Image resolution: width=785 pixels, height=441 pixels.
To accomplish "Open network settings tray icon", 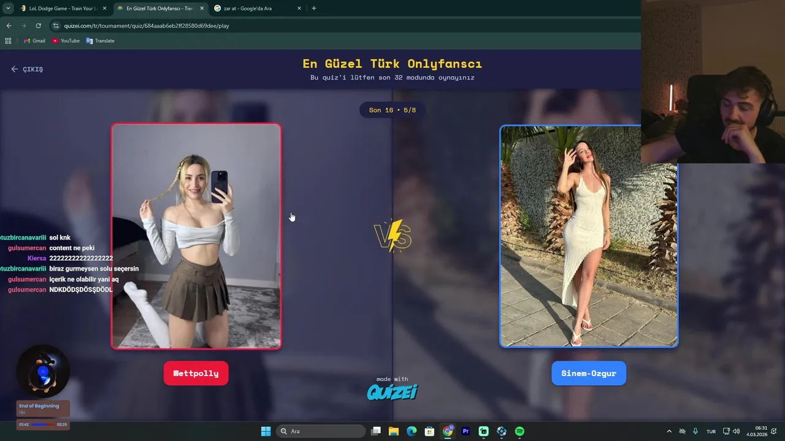I will tap(727, 431).
